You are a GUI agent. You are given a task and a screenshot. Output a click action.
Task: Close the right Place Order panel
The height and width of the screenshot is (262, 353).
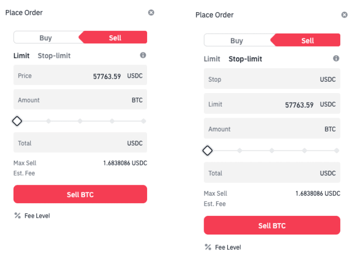[x=344, y=15]
